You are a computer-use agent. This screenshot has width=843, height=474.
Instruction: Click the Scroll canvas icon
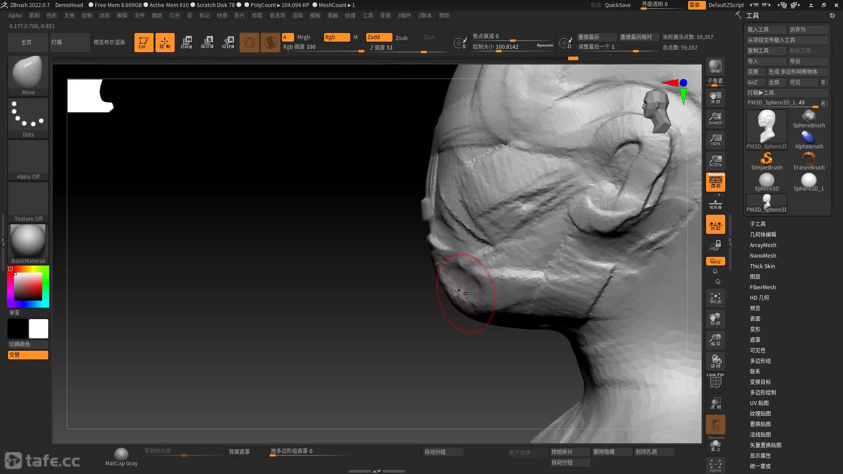(x=715, y=97)
